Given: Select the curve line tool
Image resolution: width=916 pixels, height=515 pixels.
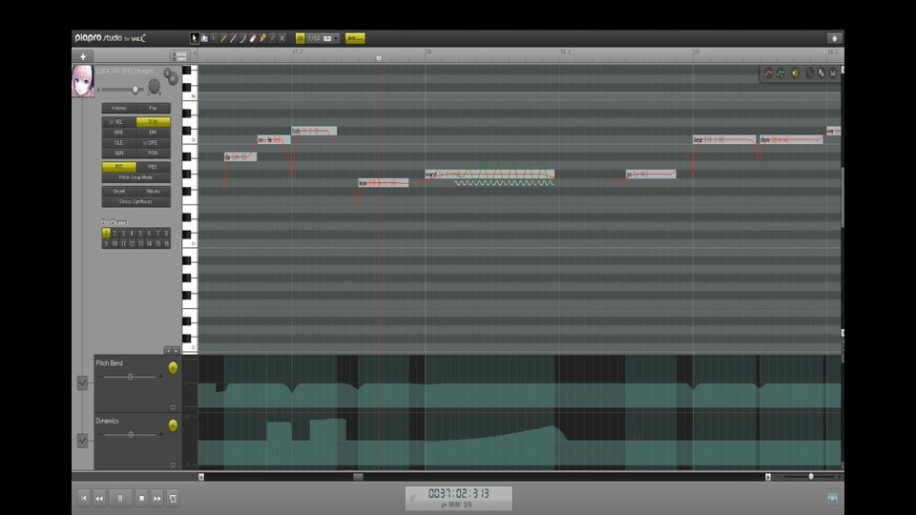Looking at the screenshot, I should click(x=243, y=38).
